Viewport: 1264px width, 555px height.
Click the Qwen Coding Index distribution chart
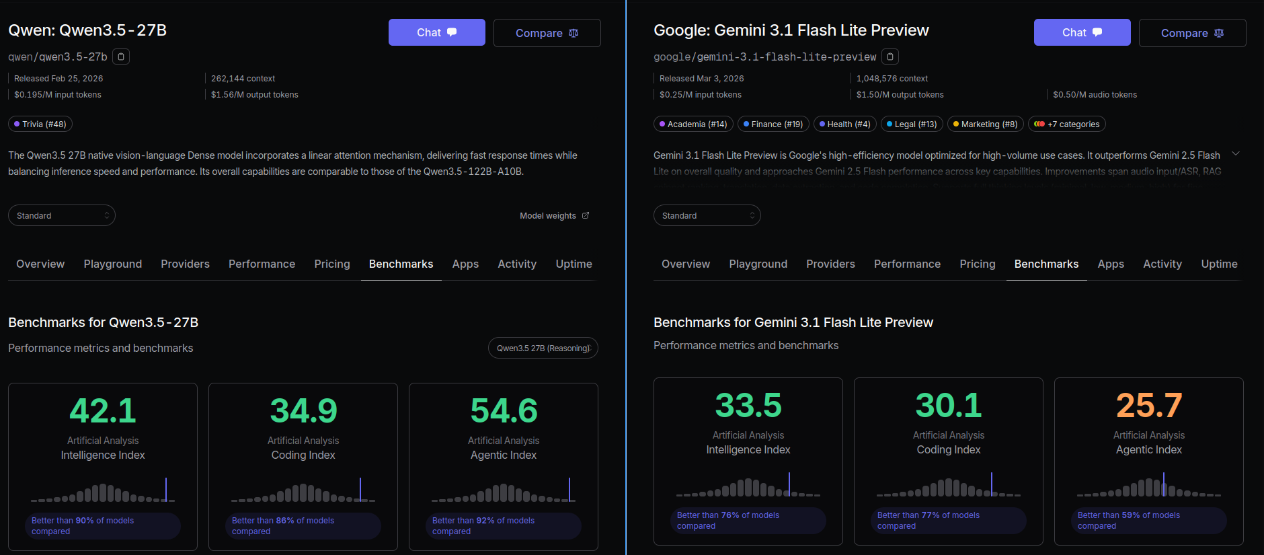(303, 490)
